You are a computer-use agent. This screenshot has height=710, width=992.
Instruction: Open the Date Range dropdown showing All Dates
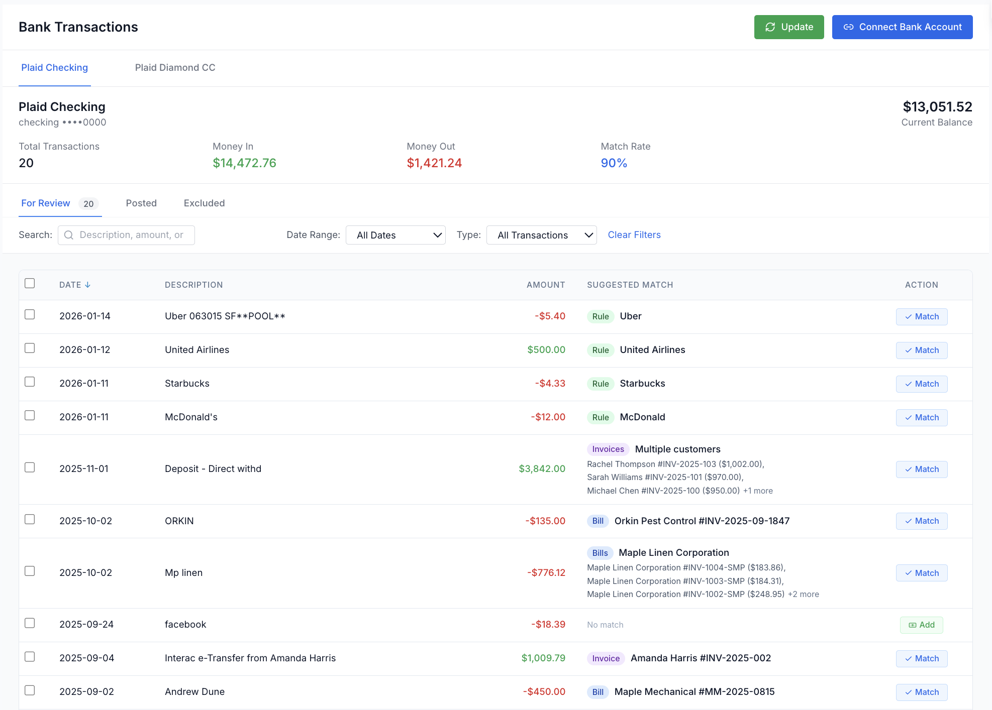coord(395,234)
